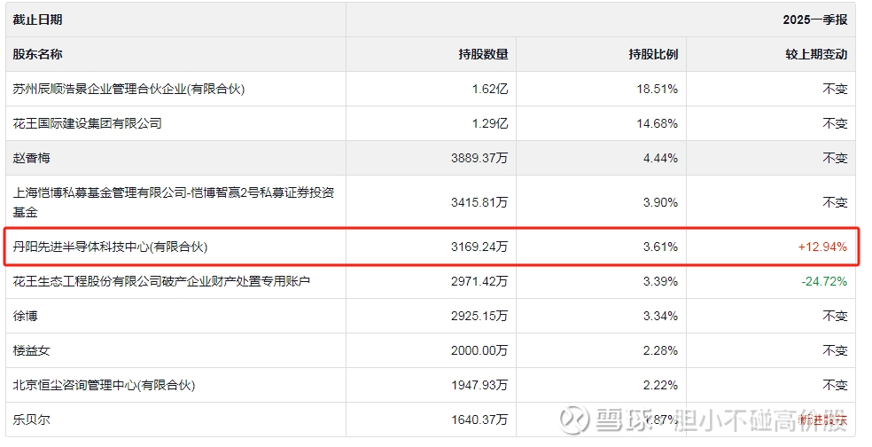Click the 较上期变动 column header
This screenshot has height=447, width=872.
816,54
